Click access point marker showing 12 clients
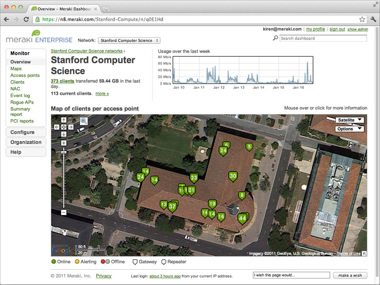This screenshot has height=285, width=380. tap(164, 205)
